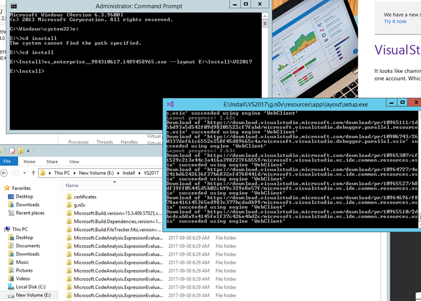Image resolution: width=421 pixels, height=301 pixels.
Task: Select Local Disk (C:) label in navigation pane
Action: 30,287
